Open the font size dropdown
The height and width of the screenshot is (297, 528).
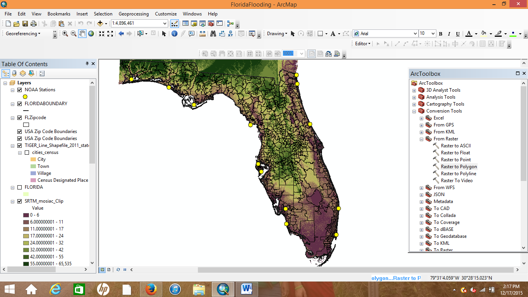[433, 34]
